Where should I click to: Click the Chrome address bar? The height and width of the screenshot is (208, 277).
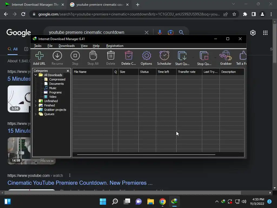point(129,14)
